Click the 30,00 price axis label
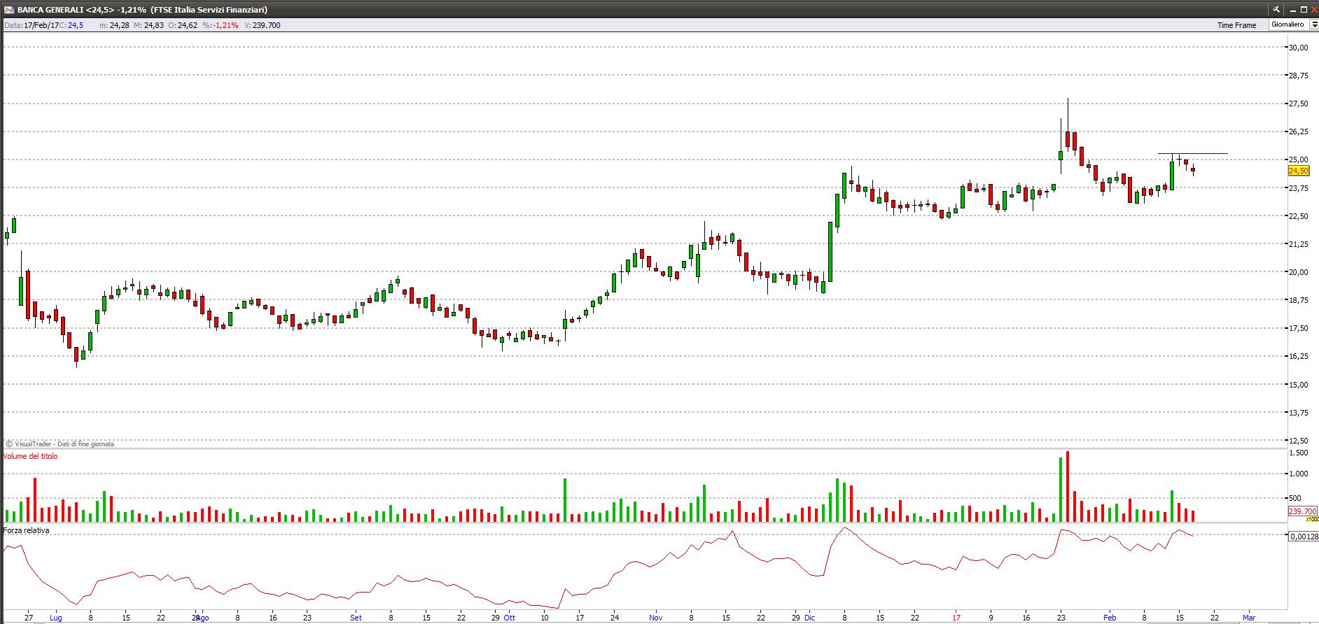This screenshot has width=1319, height=624. pyautogui.click(x=1299, y=48)
